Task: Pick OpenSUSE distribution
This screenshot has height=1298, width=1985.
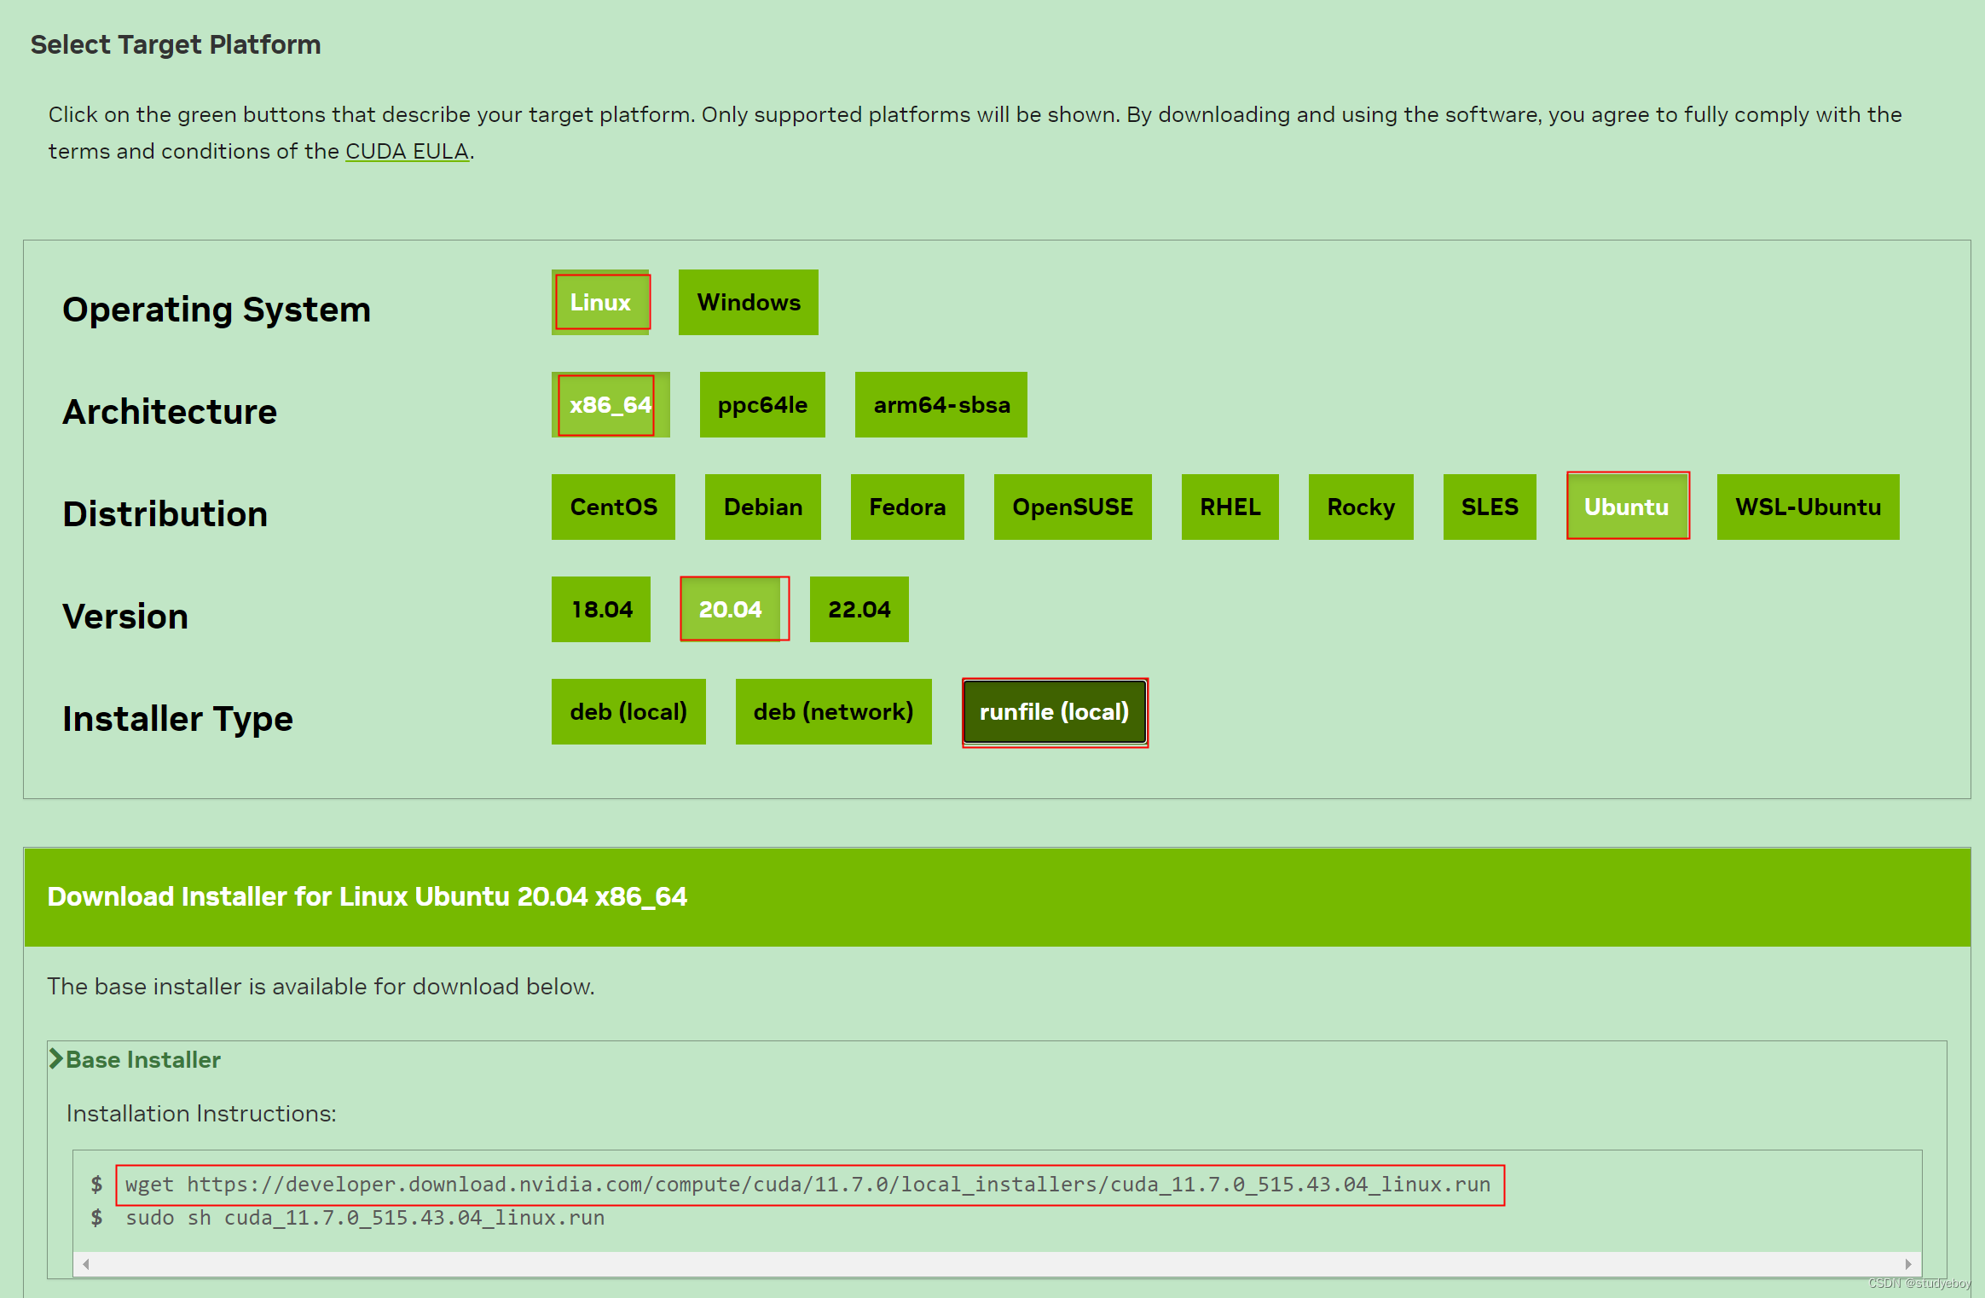Action: click(1073, 507)
